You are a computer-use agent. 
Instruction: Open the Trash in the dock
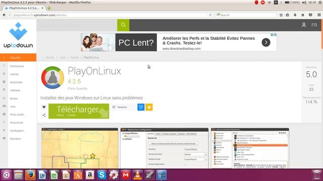point(316,175)
